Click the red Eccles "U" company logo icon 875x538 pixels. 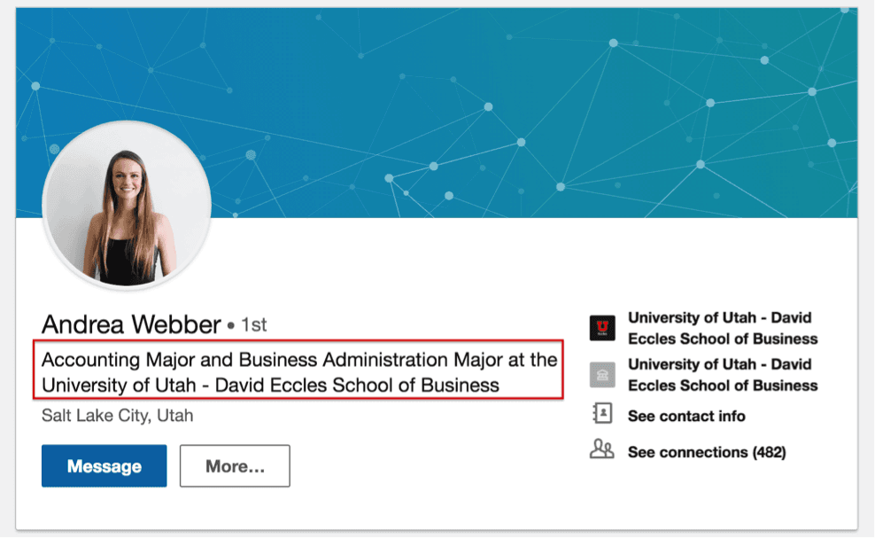point(603,327)
